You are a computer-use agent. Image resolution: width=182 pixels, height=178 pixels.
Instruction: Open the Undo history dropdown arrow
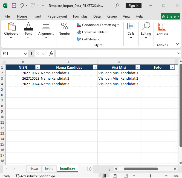[27, 5]
